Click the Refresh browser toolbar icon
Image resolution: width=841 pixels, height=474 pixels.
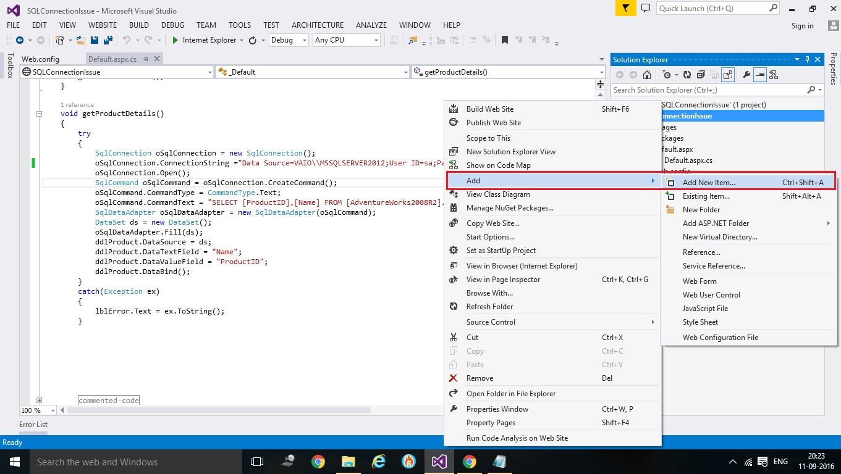pyautogui.click(x=252, y=40)
